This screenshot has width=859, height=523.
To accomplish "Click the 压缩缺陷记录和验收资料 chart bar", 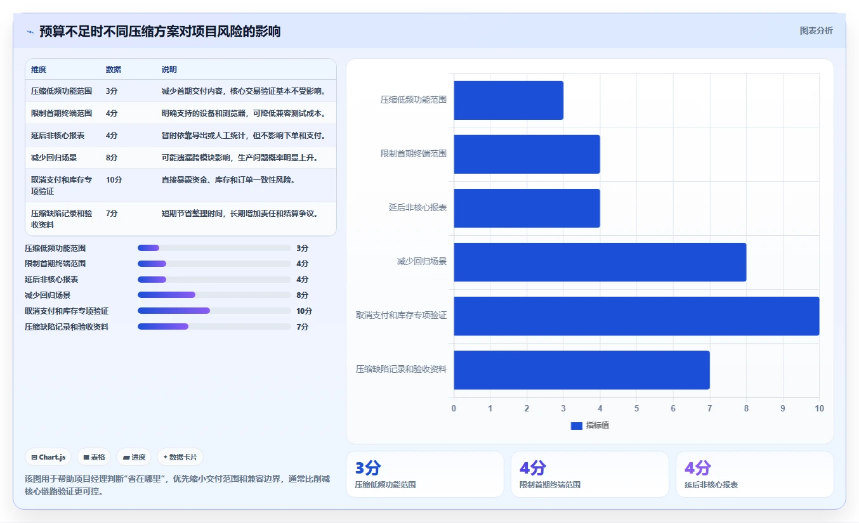I will (x=581, y=370).
